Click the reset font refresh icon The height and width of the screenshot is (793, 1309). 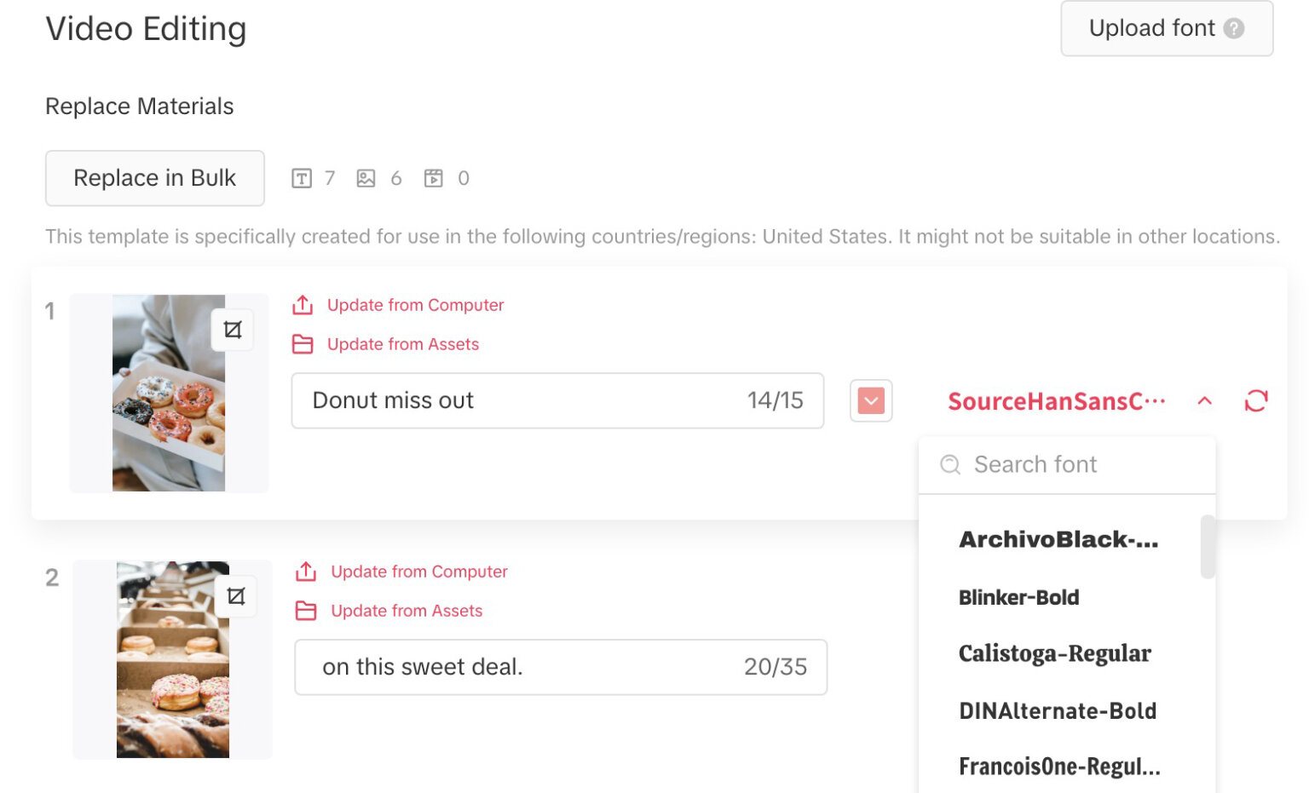point(1255,400)
